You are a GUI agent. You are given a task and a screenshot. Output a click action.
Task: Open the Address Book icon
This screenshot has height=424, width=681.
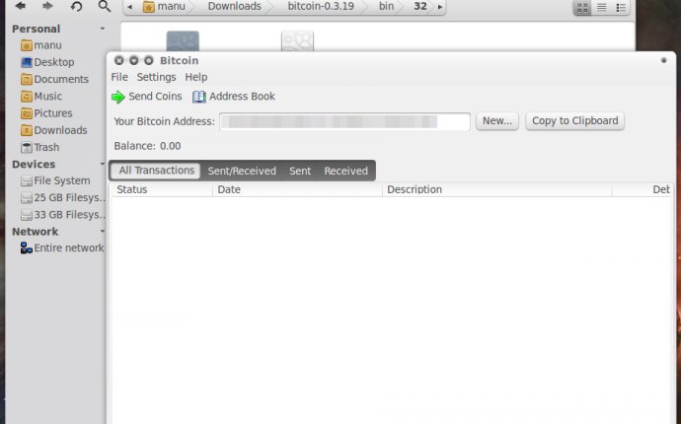[x=199, y=97]
